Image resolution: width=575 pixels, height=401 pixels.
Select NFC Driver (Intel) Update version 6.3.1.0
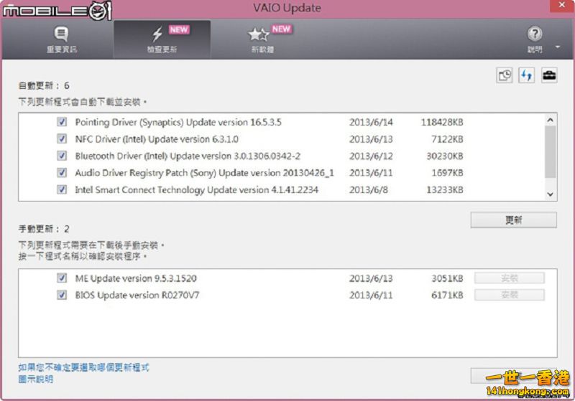157,139
